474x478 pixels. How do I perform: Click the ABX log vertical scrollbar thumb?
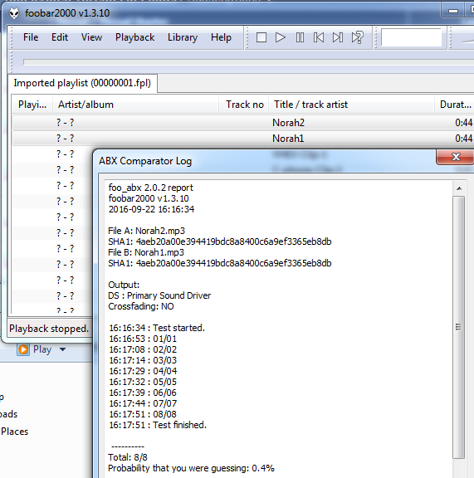click(459, 327)
